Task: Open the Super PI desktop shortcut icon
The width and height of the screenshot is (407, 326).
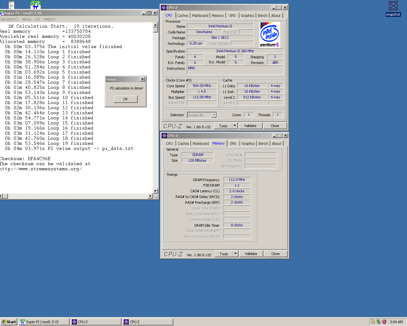Action: point(35,4)
